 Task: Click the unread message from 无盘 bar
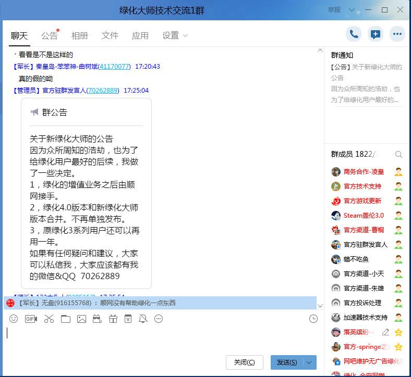(160, 303)
